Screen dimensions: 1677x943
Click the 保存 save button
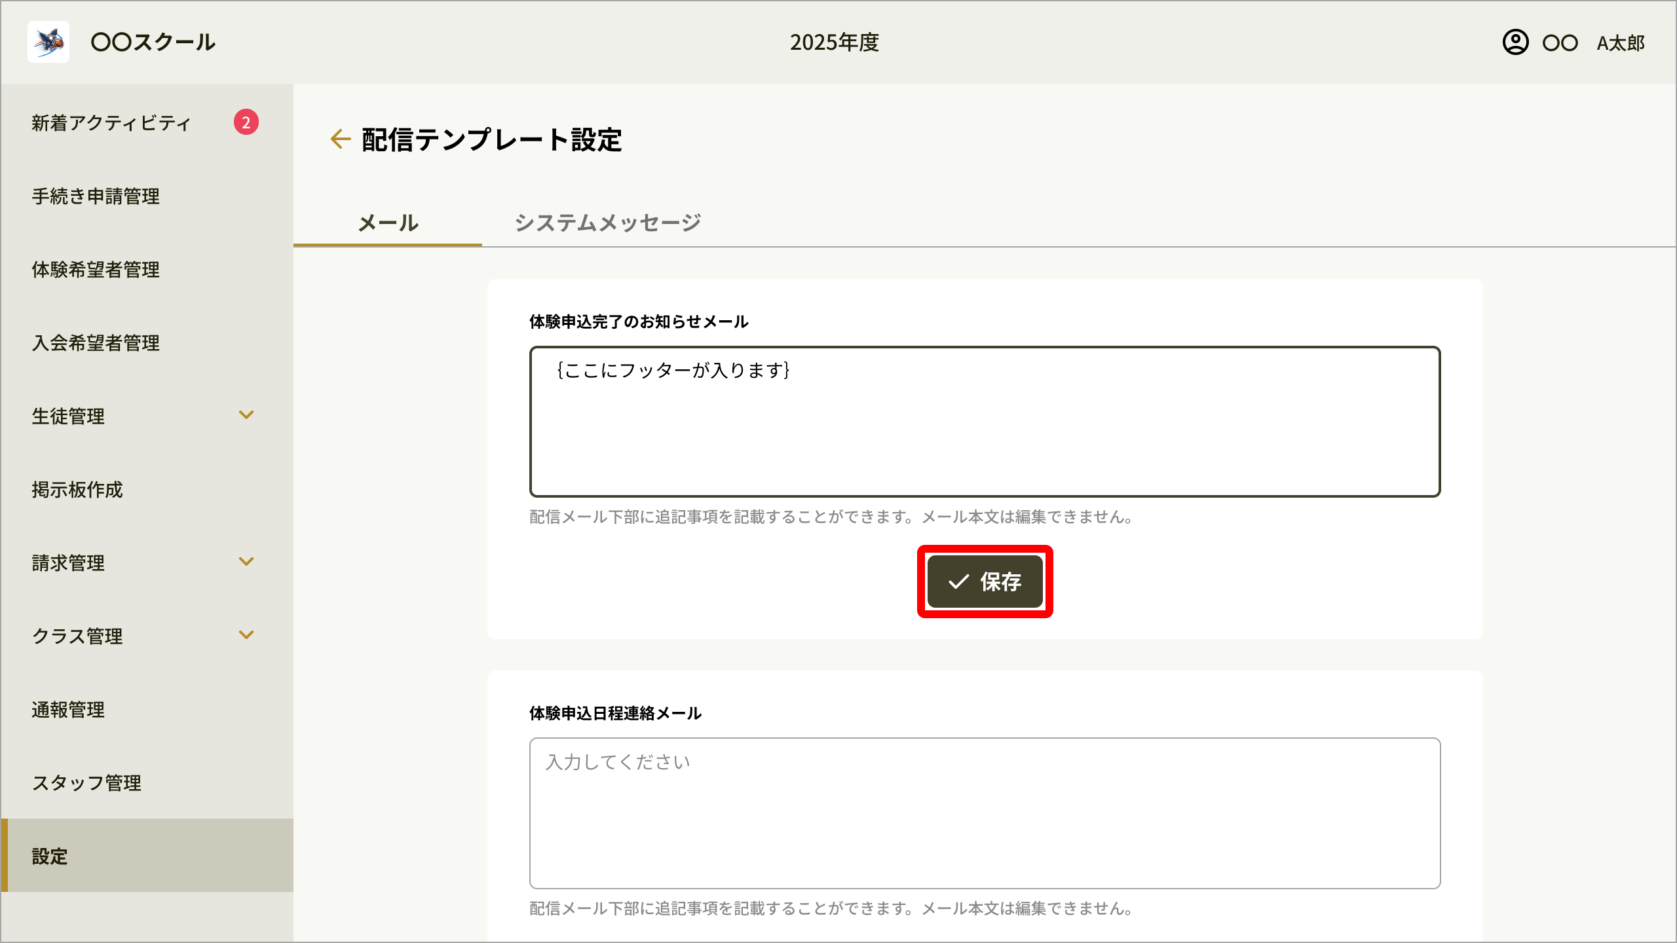click(x=985, y=582)
